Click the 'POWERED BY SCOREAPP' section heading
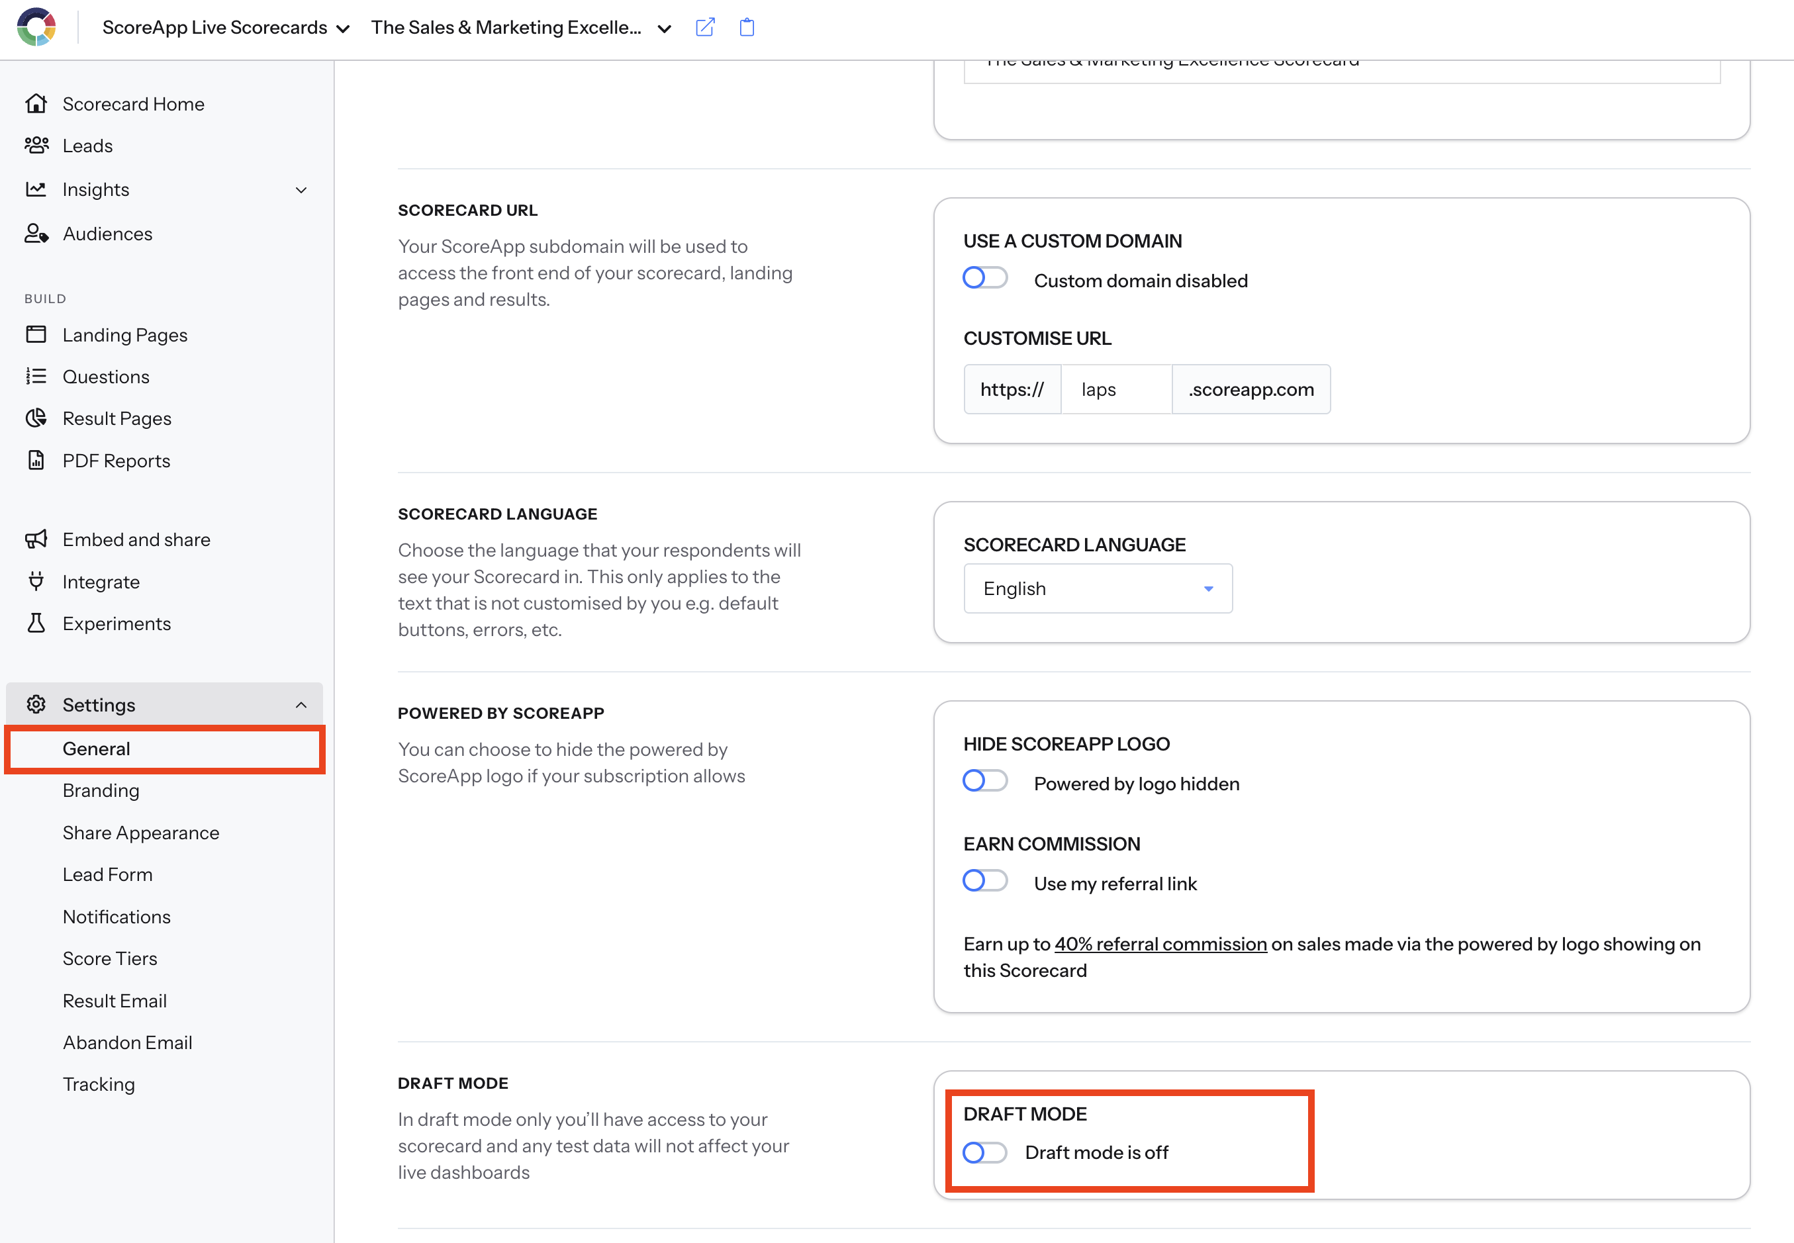 (x=501, y=714)
